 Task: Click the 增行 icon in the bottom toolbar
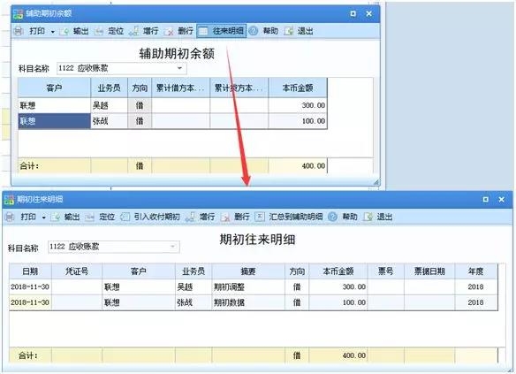[x=190, y=217]
